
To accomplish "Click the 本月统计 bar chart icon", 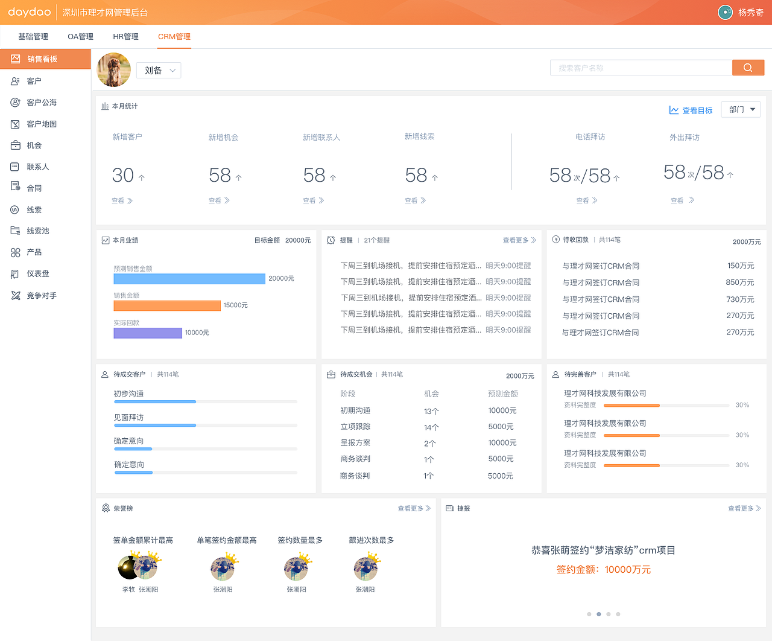I will click(x=105, y=106).
